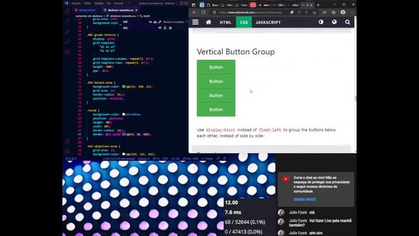419x236 pixels.
Task: Open the browser tab actions icon left of the tabs
Action: point(194,5)
